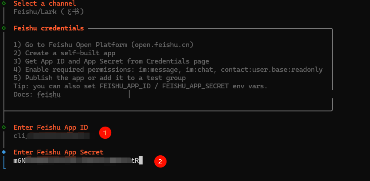
Task: Click the Enter Feishu App Secret prompt label
Action: coord(58,152)
